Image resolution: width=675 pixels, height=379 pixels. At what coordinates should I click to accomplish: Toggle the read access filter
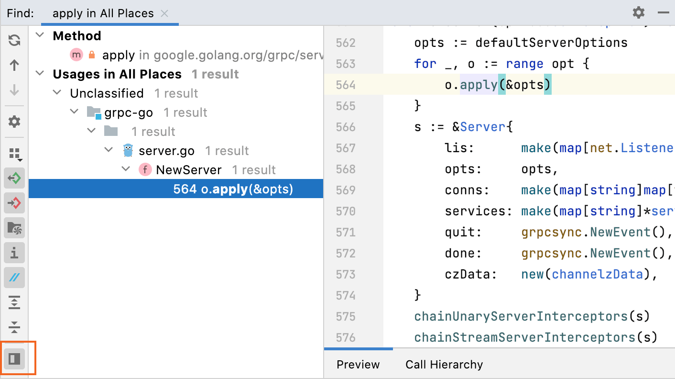click(14, 178)
